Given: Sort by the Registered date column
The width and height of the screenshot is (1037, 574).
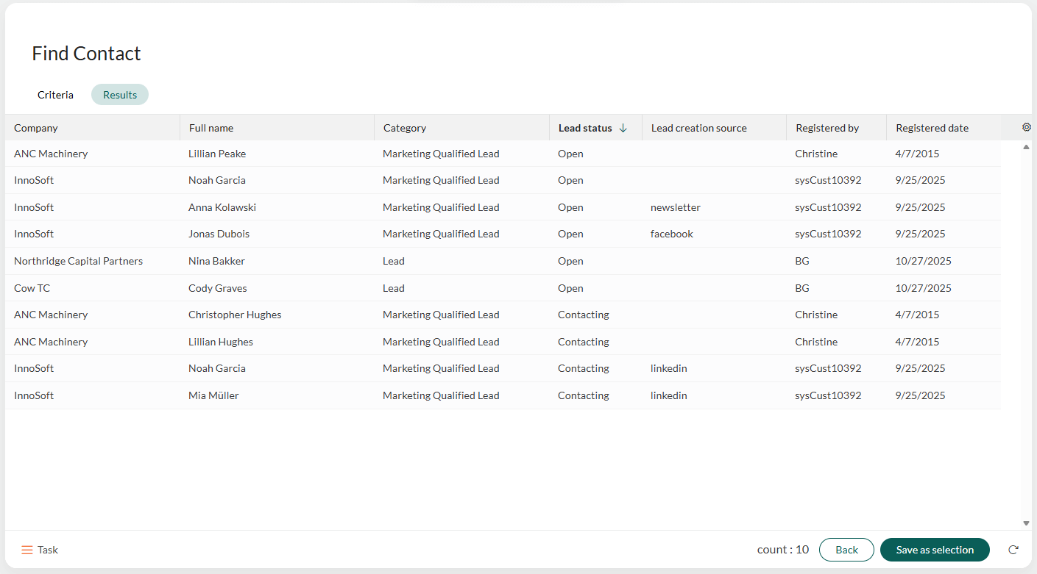Looking at the screenshot, I should pos(932,127).
